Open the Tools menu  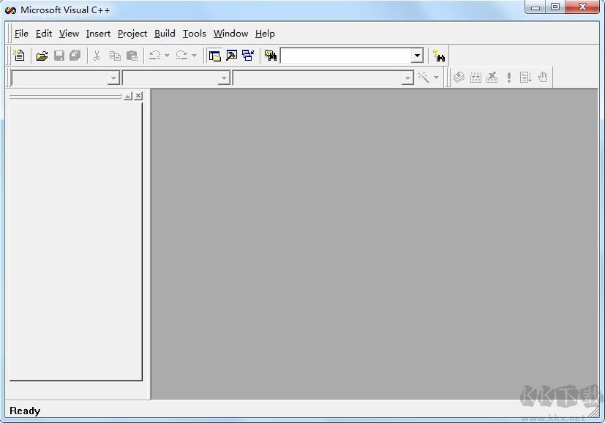(194, 33)
